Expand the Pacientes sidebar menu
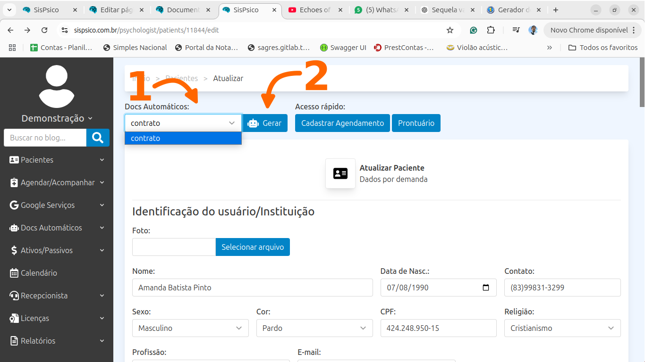 [x=57, y=160]
